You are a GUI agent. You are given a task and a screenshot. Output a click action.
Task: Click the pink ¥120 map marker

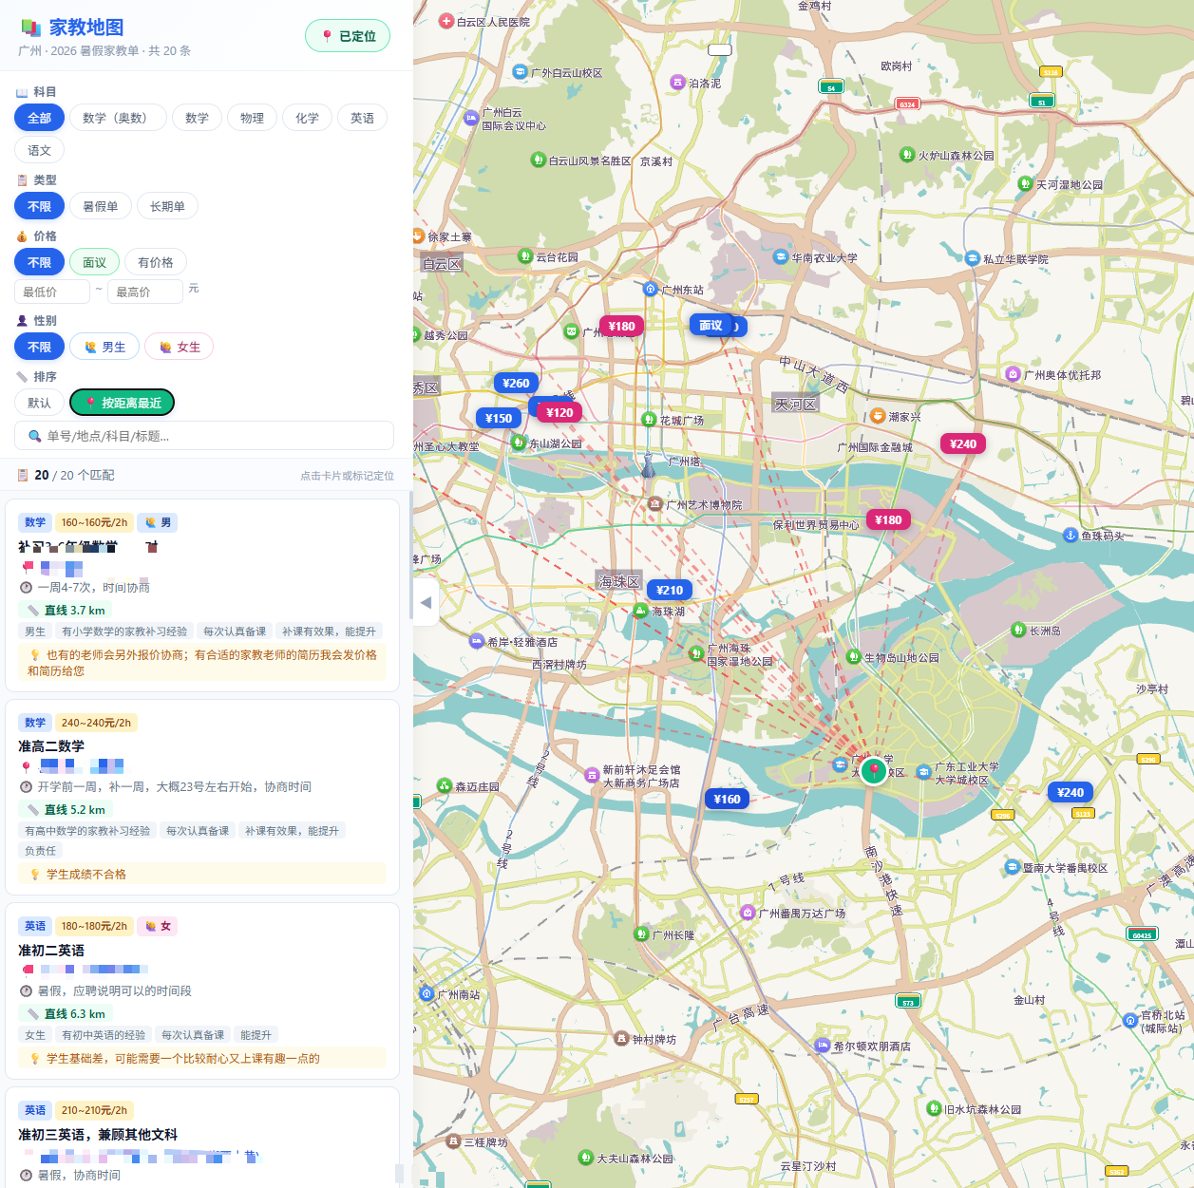click(559, 412)
